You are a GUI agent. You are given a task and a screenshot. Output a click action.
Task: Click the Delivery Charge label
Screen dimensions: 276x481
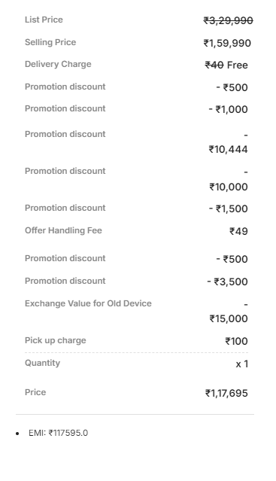coord(58,64)
